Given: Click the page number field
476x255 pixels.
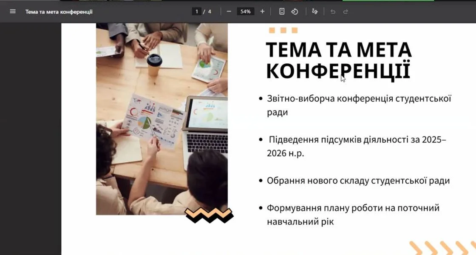Looking at the screenshot, I should pyautogui.click(x=196, y=11).
